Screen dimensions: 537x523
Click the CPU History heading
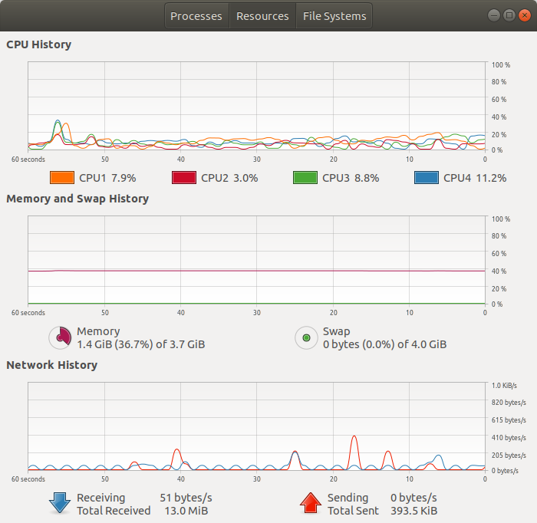tap(38, 44)
